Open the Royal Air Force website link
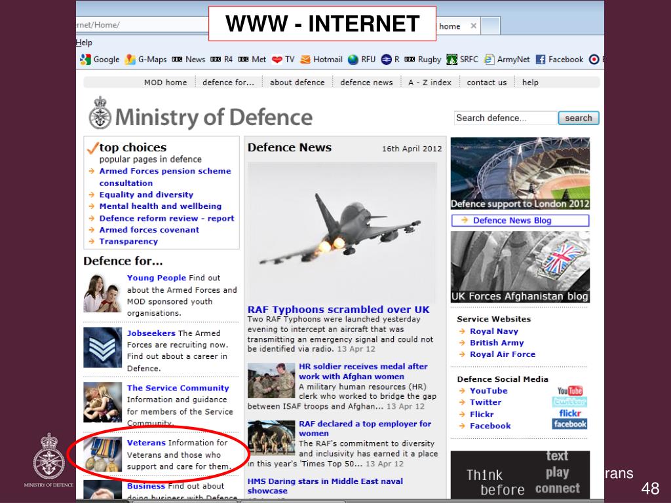The width and height of the screenshot is (671, 503). [503, 354]
